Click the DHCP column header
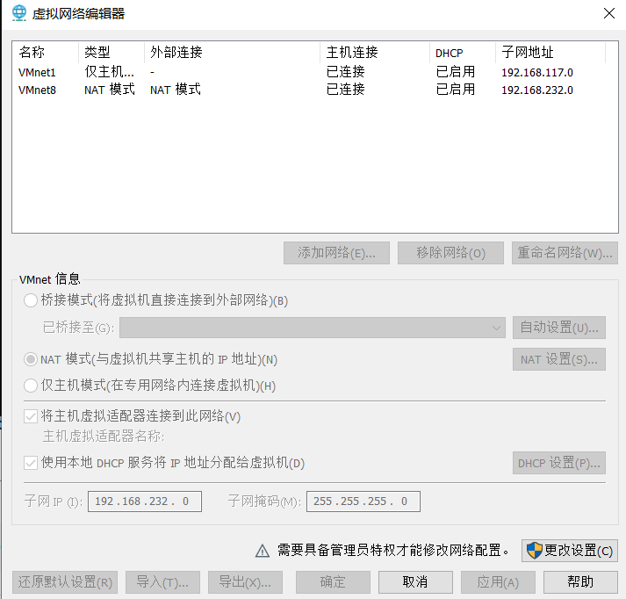The width and height of the screenshot is (626, 599). (x=463, y=53)
